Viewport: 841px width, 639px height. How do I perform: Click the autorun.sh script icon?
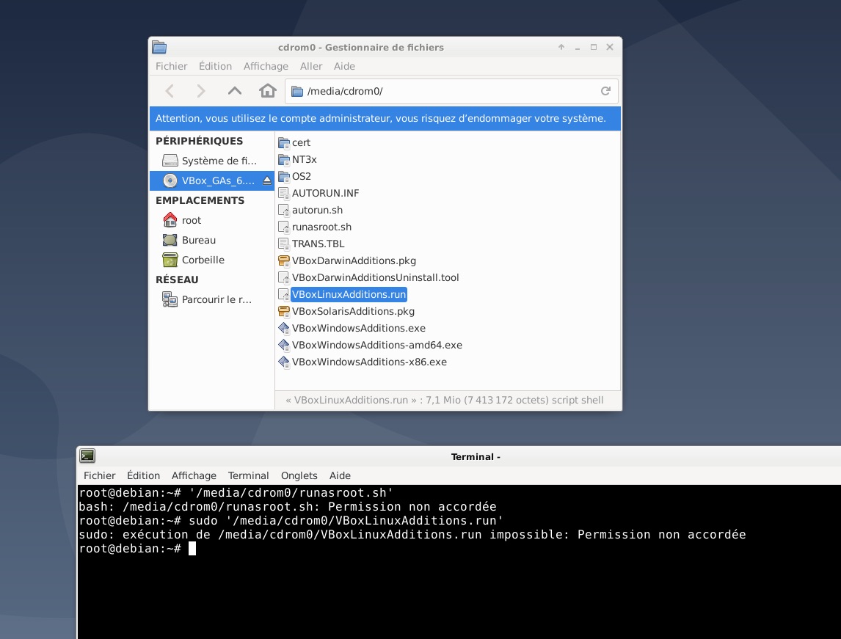(x=284, y=210)
